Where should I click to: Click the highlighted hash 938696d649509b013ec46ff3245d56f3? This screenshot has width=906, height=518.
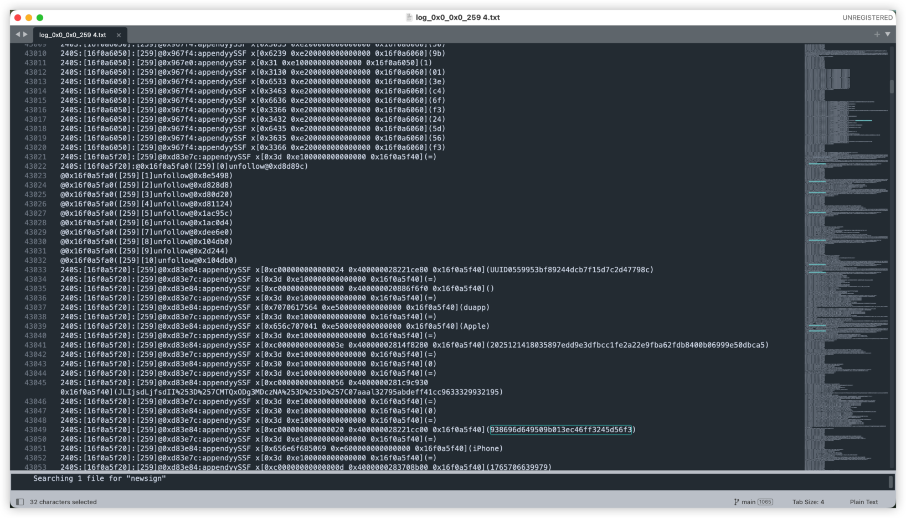[x=560, y=430]
